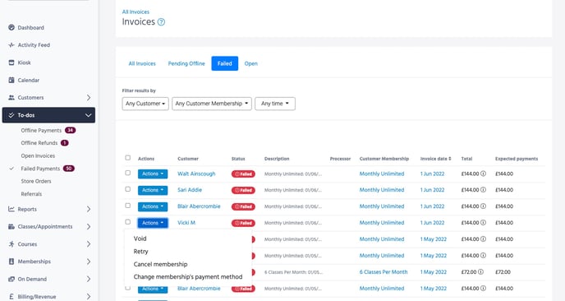Click the Dashboard icon in sidebar

[11, 27]
